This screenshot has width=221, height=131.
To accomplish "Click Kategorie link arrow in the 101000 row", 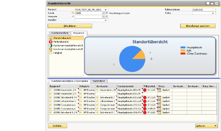I will pos(81,90).
